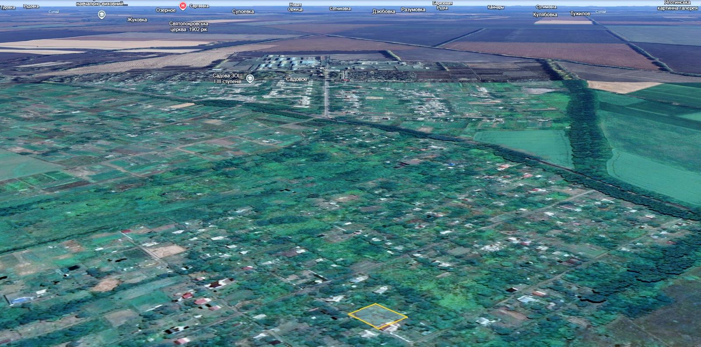The image size is (701, 347).
Task: Select the Дзюбовка village label
Action: point(383,11)
